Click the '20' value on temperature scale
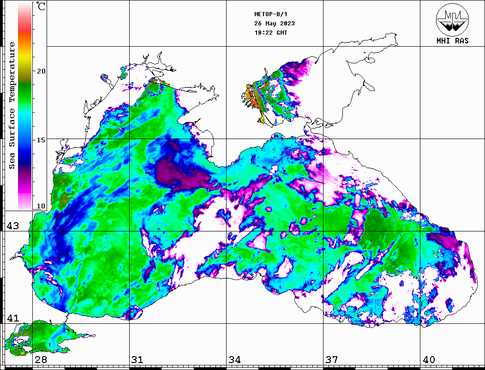 coord(41,71)
